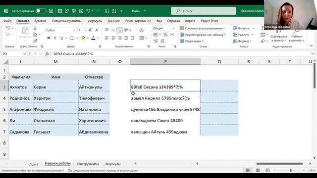Sort ascending A to Z in quick access toolbar
Image resolution: width=317 pixels, height=178 pixels.
pos(107,11)
